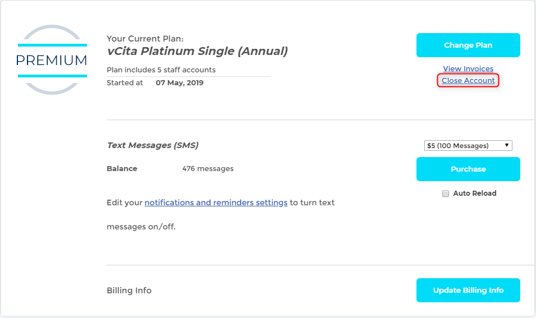The width and height of the screenshot is (536, 318).
Task: Enable the Auto Reload checkbox
Action: tap(446, 193)
